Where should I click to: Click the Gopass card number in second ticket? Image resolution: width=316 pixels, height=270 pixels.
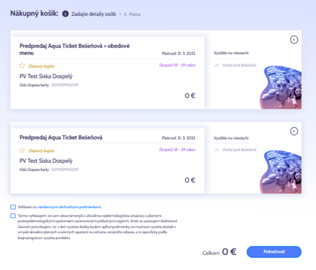pos(65,169)
